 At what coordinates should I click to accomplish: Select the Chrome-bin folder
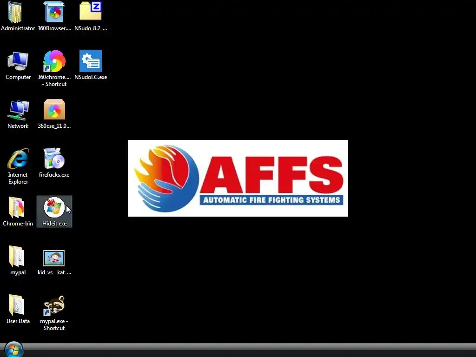(17, 207)
